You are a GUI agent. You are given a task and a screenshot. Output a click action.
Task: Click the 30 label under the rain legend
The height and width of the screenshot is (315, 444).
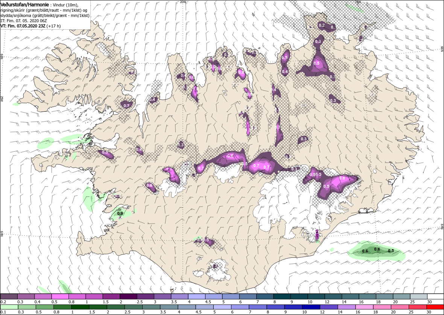(x=429, y=312)
